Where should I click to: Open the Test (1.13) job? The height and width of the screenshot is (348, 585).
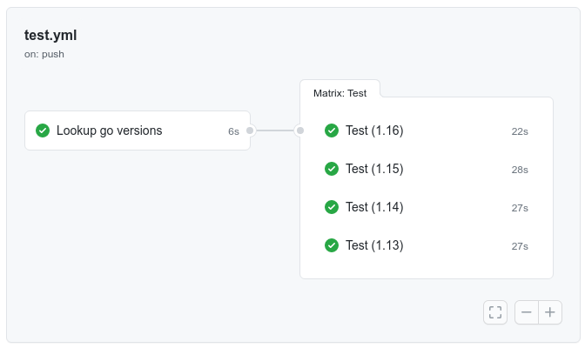[x=374, y=245]
